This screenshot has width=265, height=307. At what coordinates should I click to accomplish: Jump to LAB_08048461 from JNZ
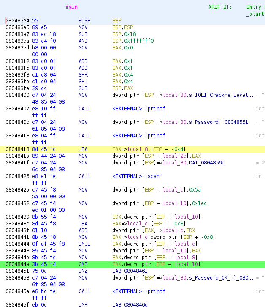tap(130, 271)
